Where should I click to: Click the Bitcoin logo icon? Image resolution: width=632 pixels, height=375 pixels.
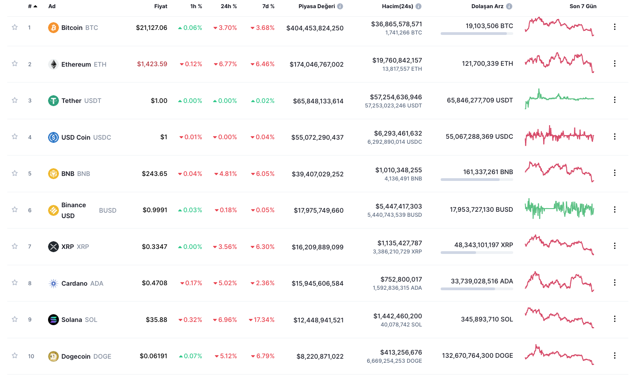point(53,28)
